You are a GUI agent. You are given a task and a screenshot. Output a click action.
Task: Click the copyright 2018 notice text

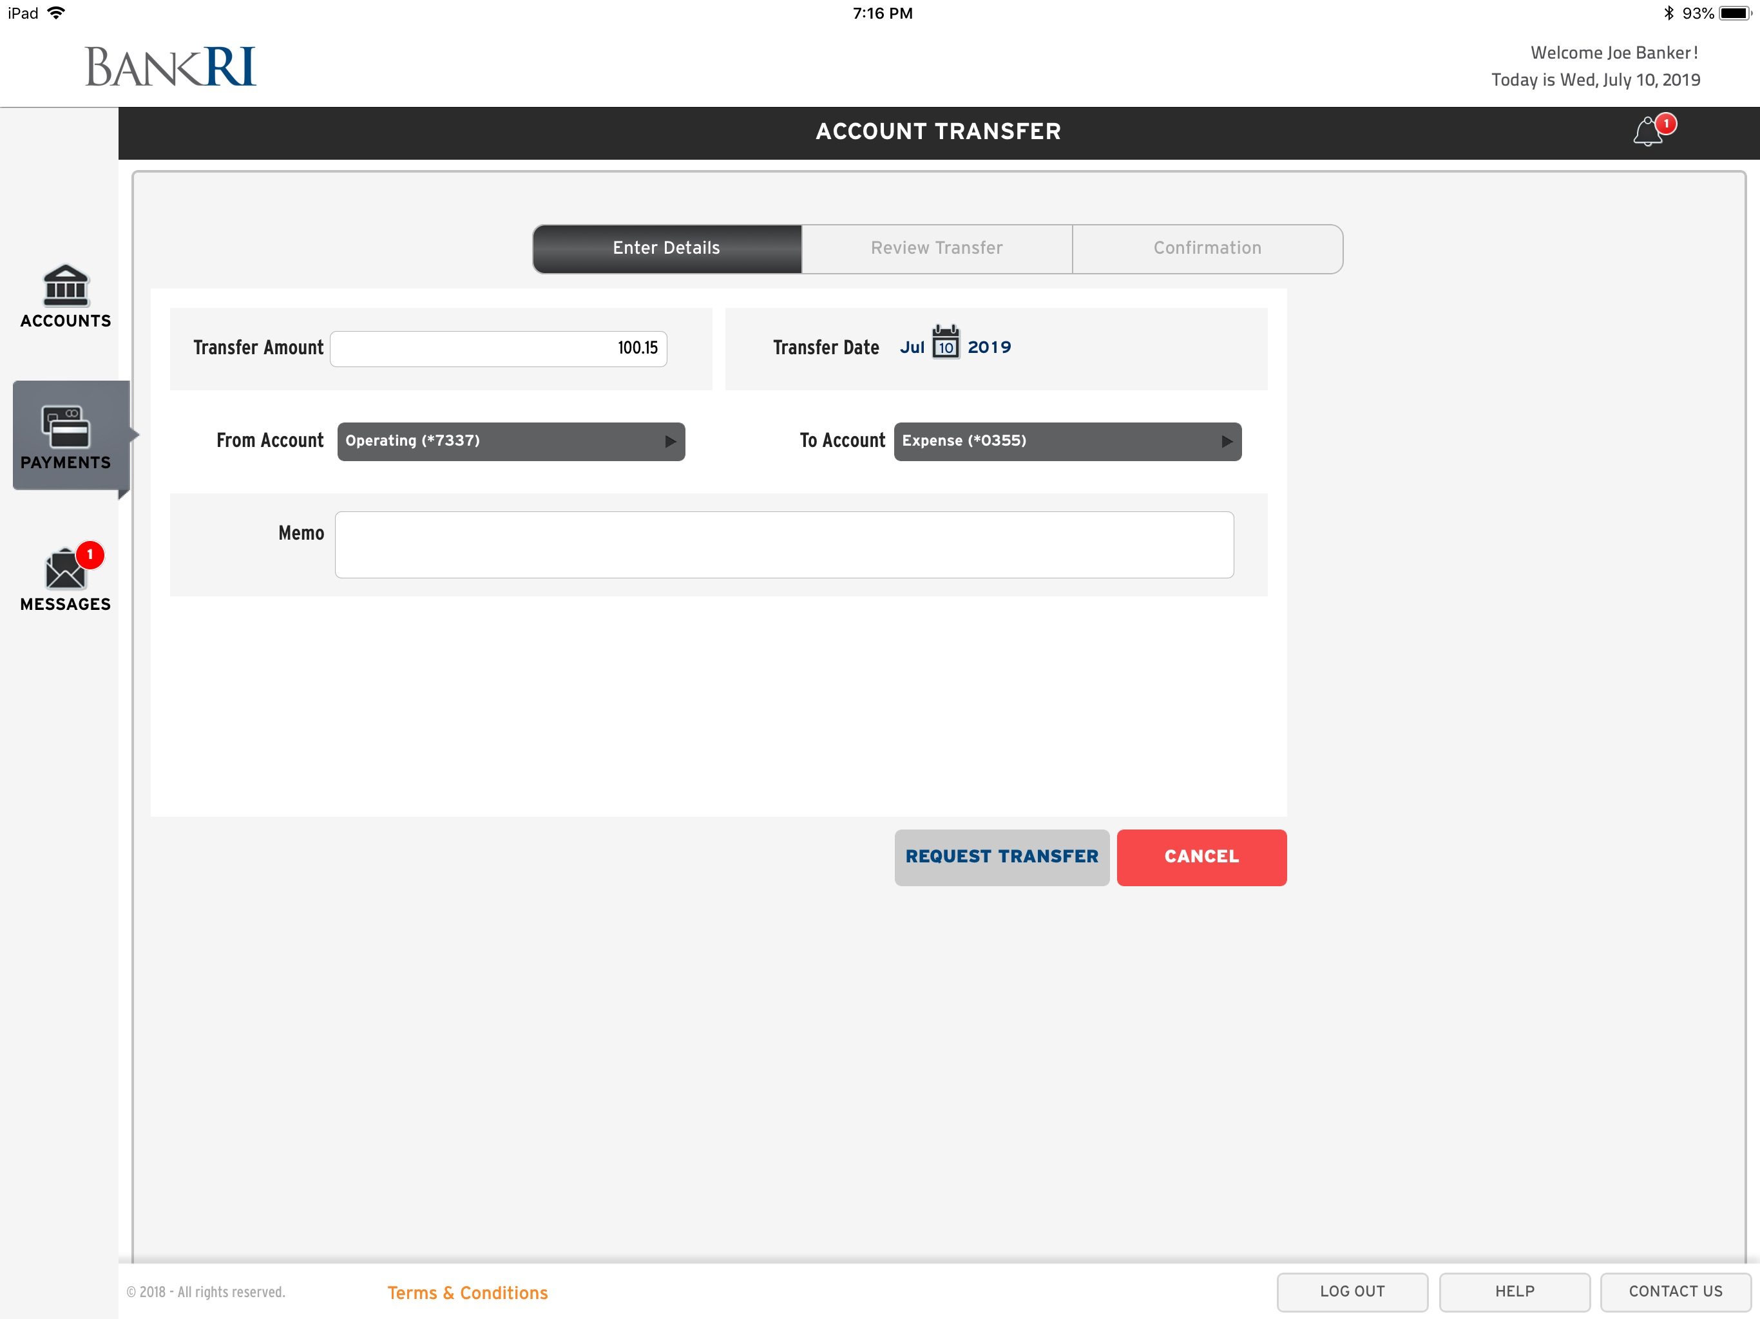pos(206,1292)
